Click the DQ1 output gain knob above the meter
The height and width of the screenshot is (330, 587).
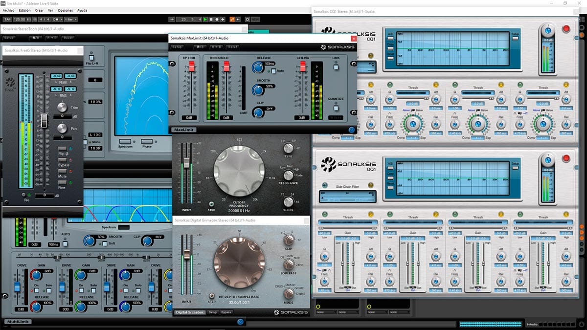point(548,160)
